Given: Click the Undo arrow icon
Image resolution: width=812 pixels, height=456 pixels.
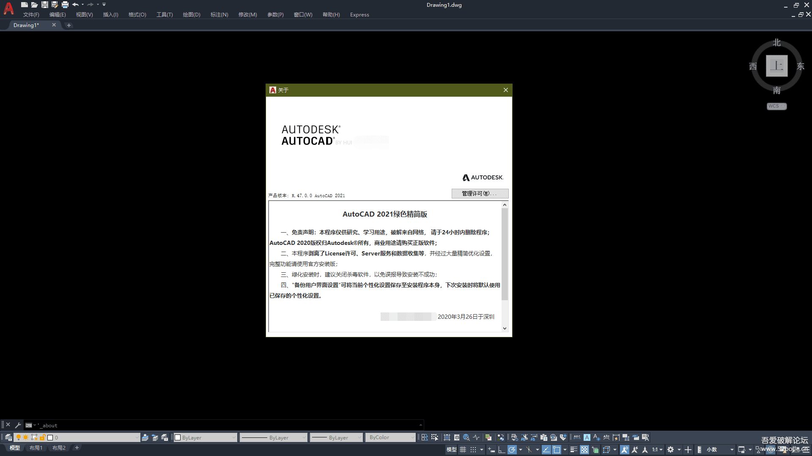Looking at the screenshot, I should (75, 5).
